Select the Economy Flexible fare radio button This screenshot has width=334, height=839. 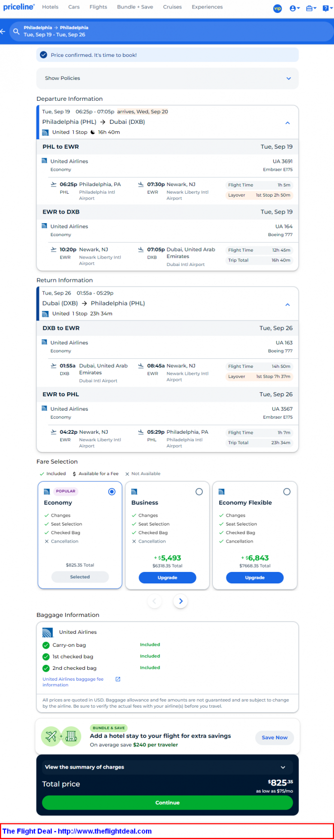point(287,492)
